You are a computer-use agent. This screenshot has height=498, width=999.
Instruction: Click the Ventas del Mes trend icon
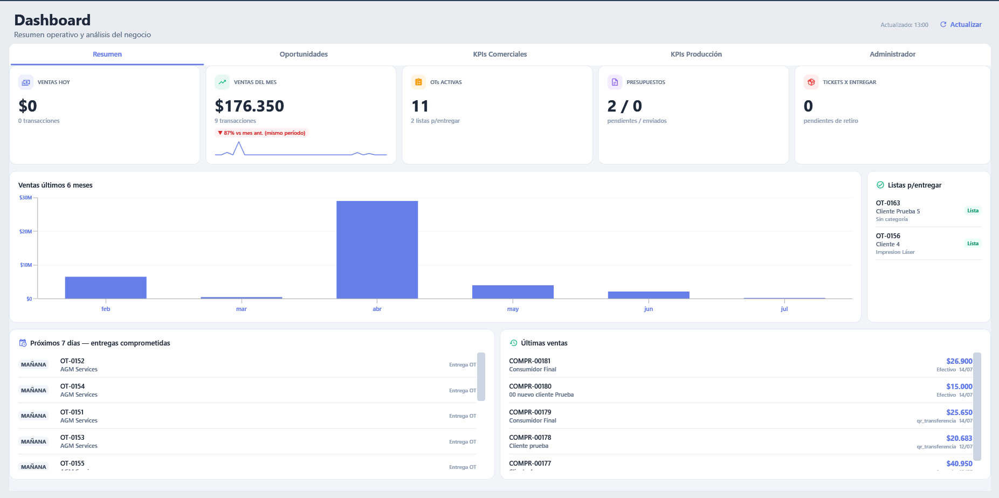pos(222,82)
